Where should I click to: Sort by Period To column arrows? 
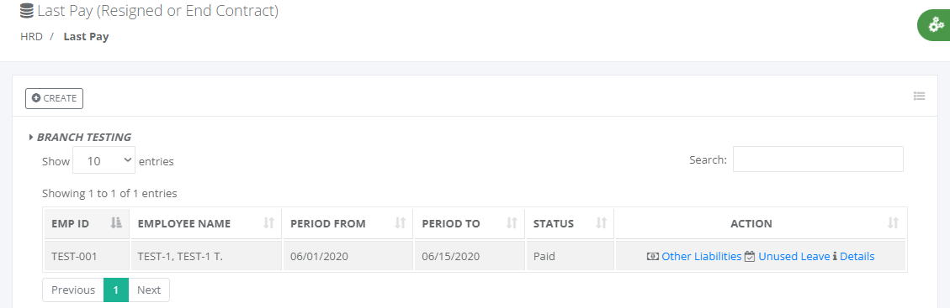coord(512,223)
